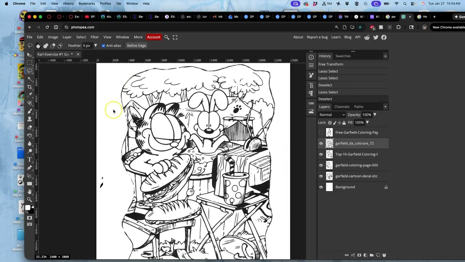
Task: Click the Delete layer trash icon
Action: pos(384,255)
